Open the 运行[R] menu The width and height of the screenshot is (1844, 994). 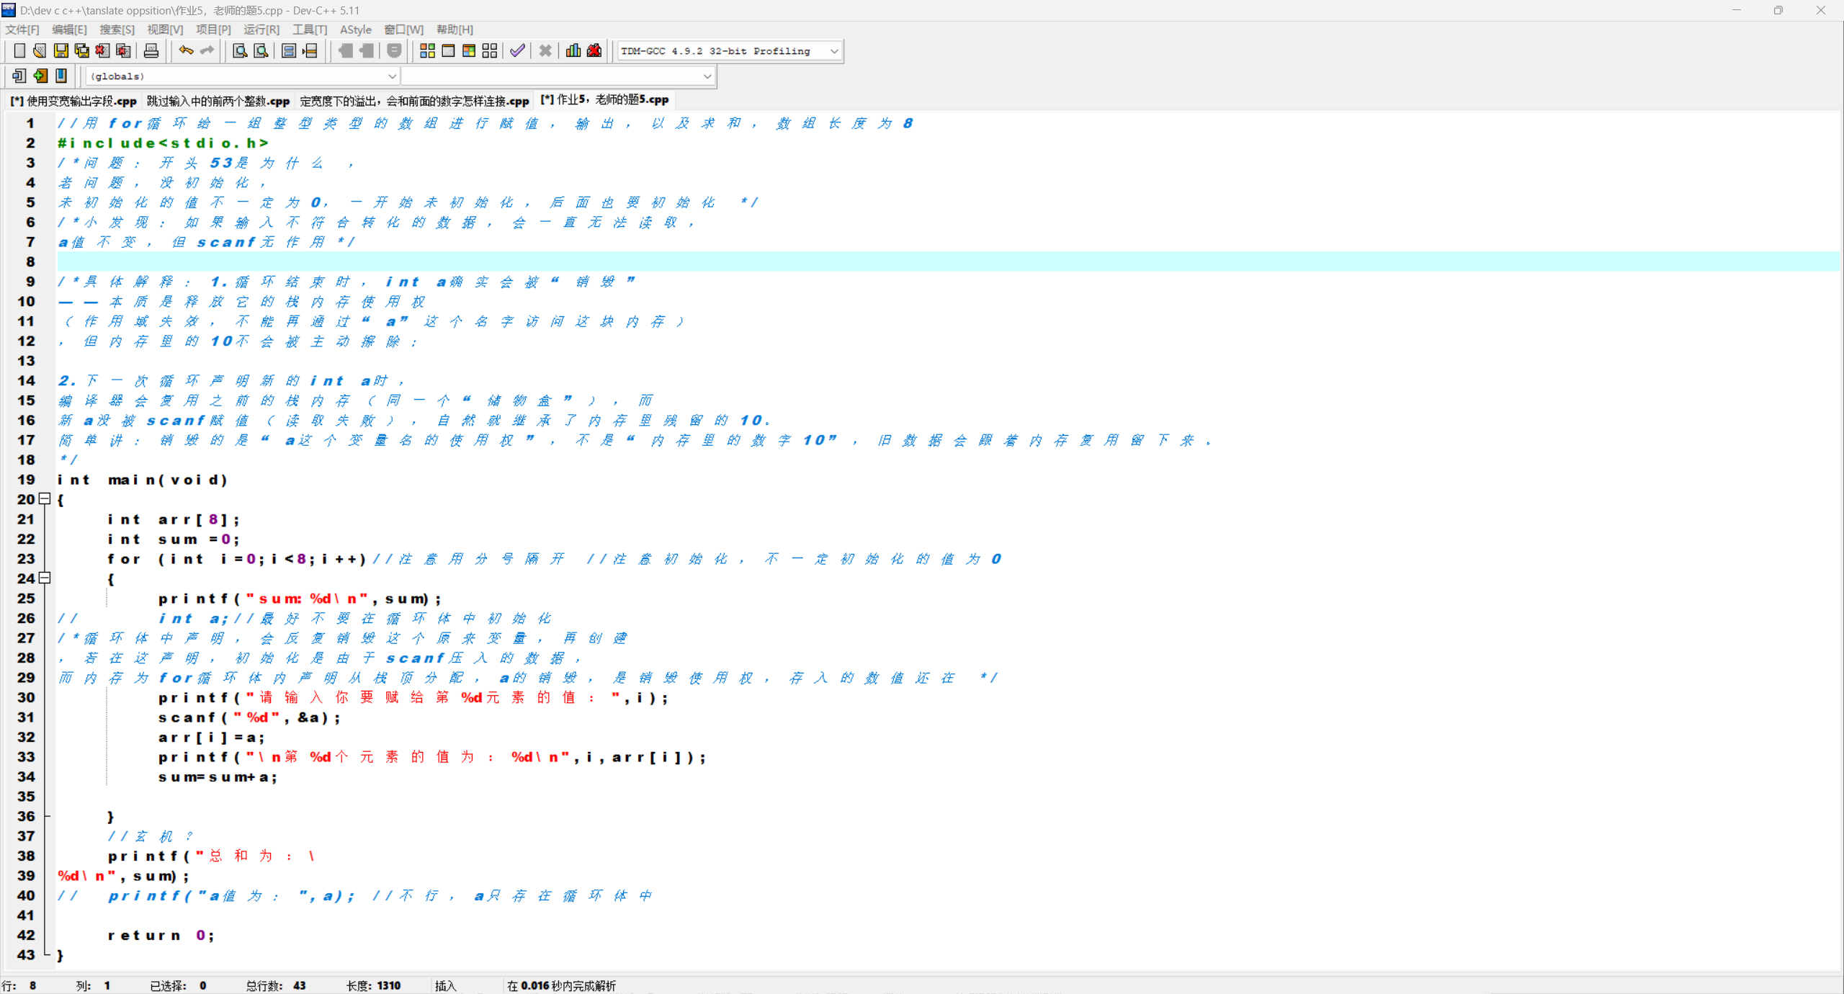(261, 30)
